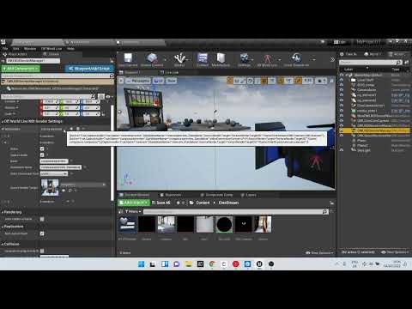Toggle Actor Hidden In Game checkbox
This screenshot has height=309, width=412.
point(42,219)
